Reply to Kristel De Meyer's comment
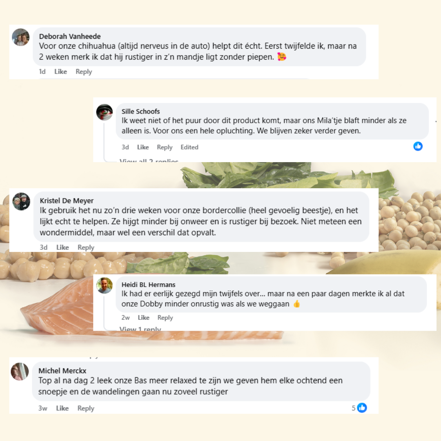The height and width of the screenshot is (441, 441). (x=86, y=247)
